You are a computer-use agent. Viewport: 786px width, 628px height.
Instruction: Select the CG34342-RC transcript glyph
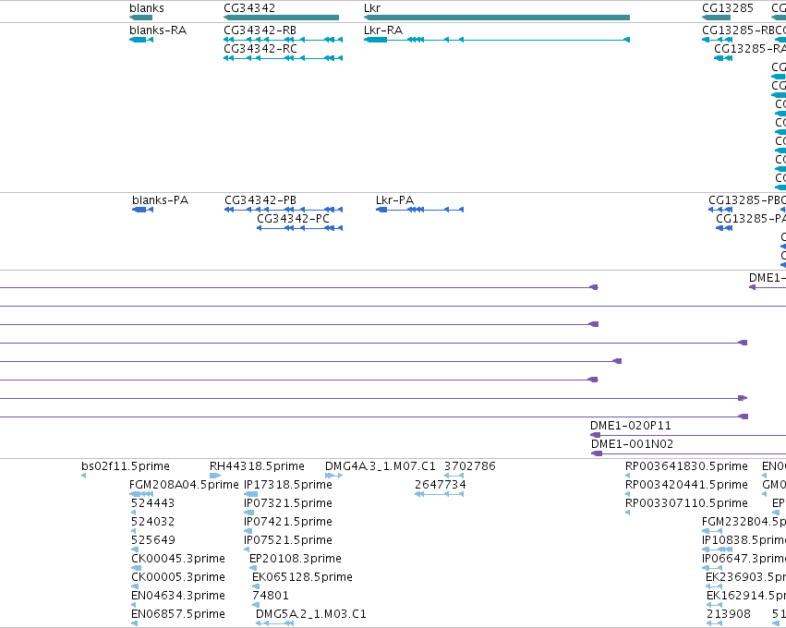(x=284, y=58)
